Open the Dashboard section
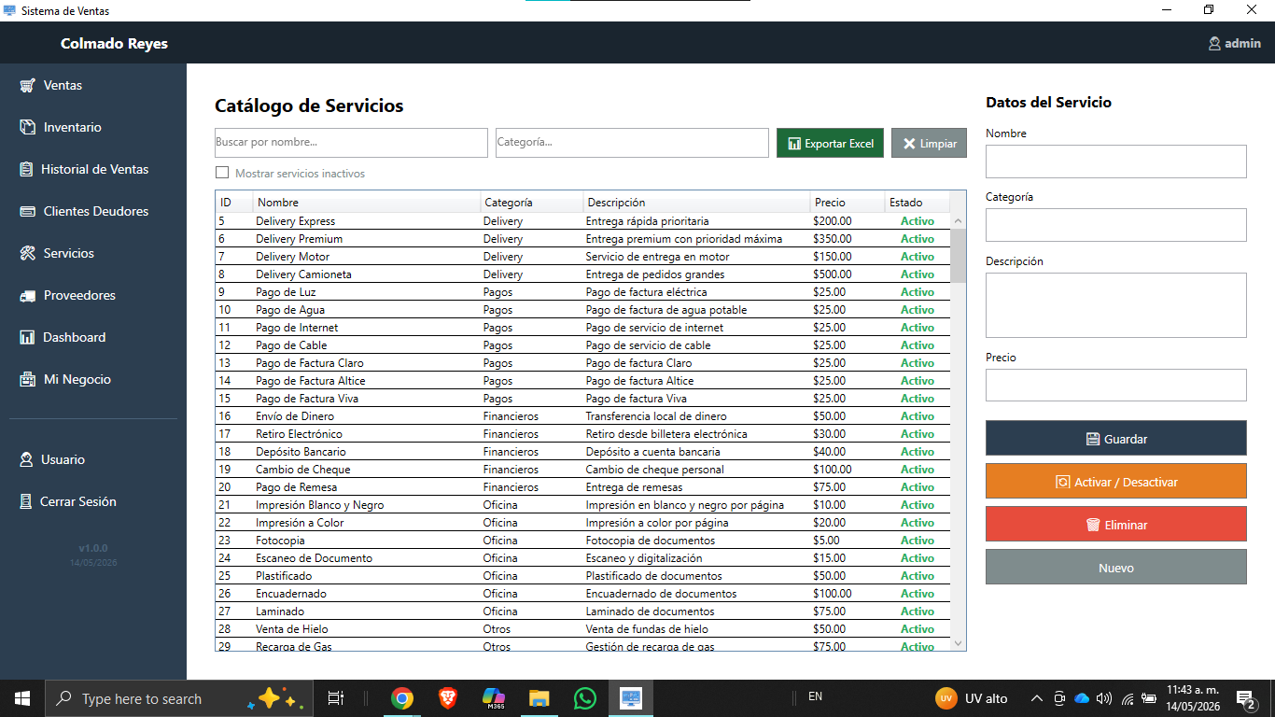The width and height of the screenshot is (1275, 717). (93, 337)
